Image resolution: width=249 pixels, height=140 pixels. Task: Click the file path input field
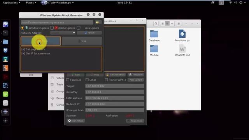coord(57,23)
